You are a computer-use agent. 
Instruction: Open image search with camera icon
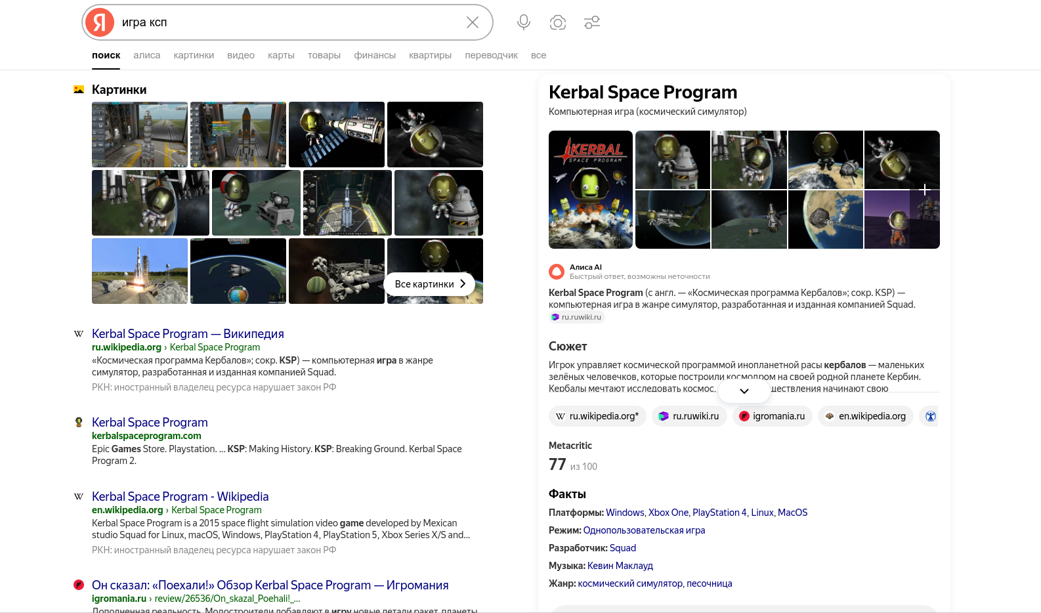(558, 22)
